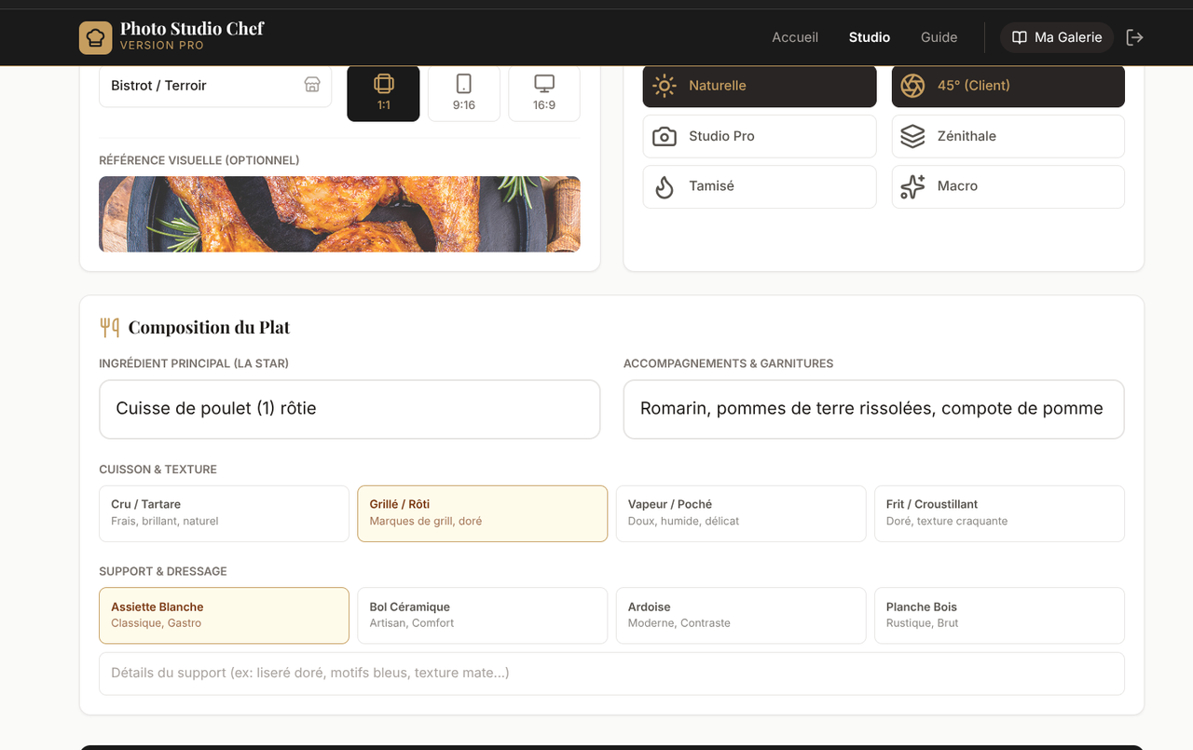This screenshot has width=1193, height=750.
Task: Select the Zénithale layers icon
Action: 912,136
